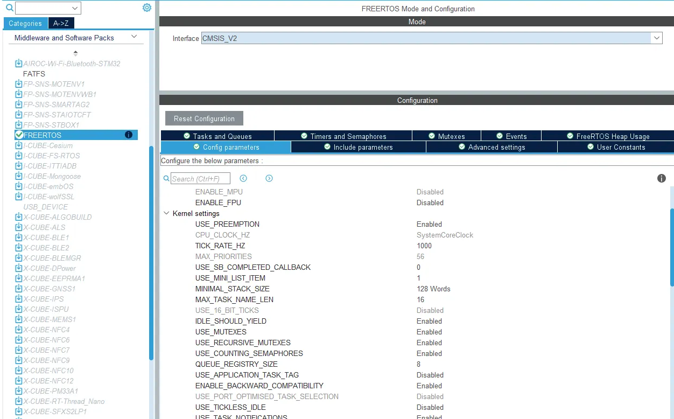Click TICK_RATE_HZ value 1000
Screen dimensions: 674x419
click(424, 246)
